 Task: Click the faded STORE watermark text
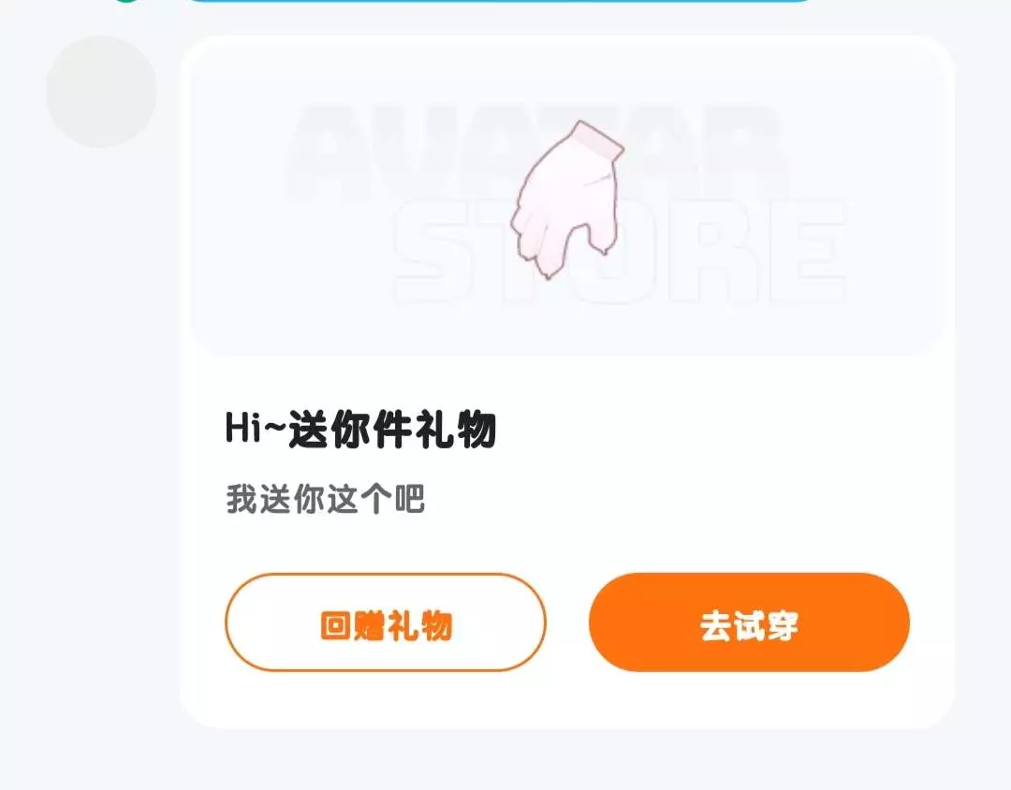[x=619, y=252]
